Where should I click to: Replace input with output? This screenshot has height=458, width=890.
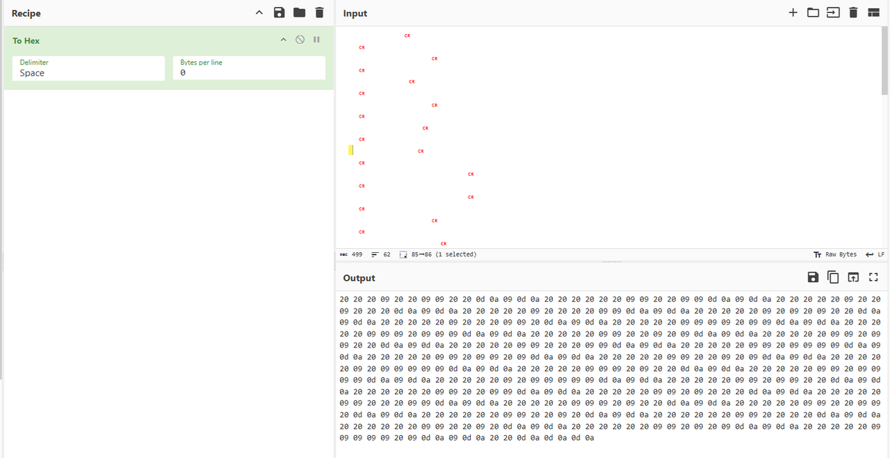pyautogui.click(x=853, y=277)
